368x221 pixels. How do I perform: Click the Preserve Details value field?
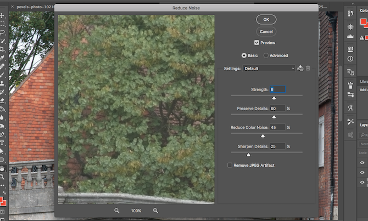[x=277, y=109]
